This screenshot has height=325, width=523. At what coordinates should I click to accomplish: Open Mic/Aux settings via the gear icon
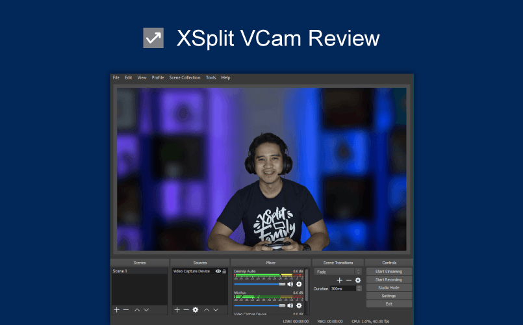[300, 305]
